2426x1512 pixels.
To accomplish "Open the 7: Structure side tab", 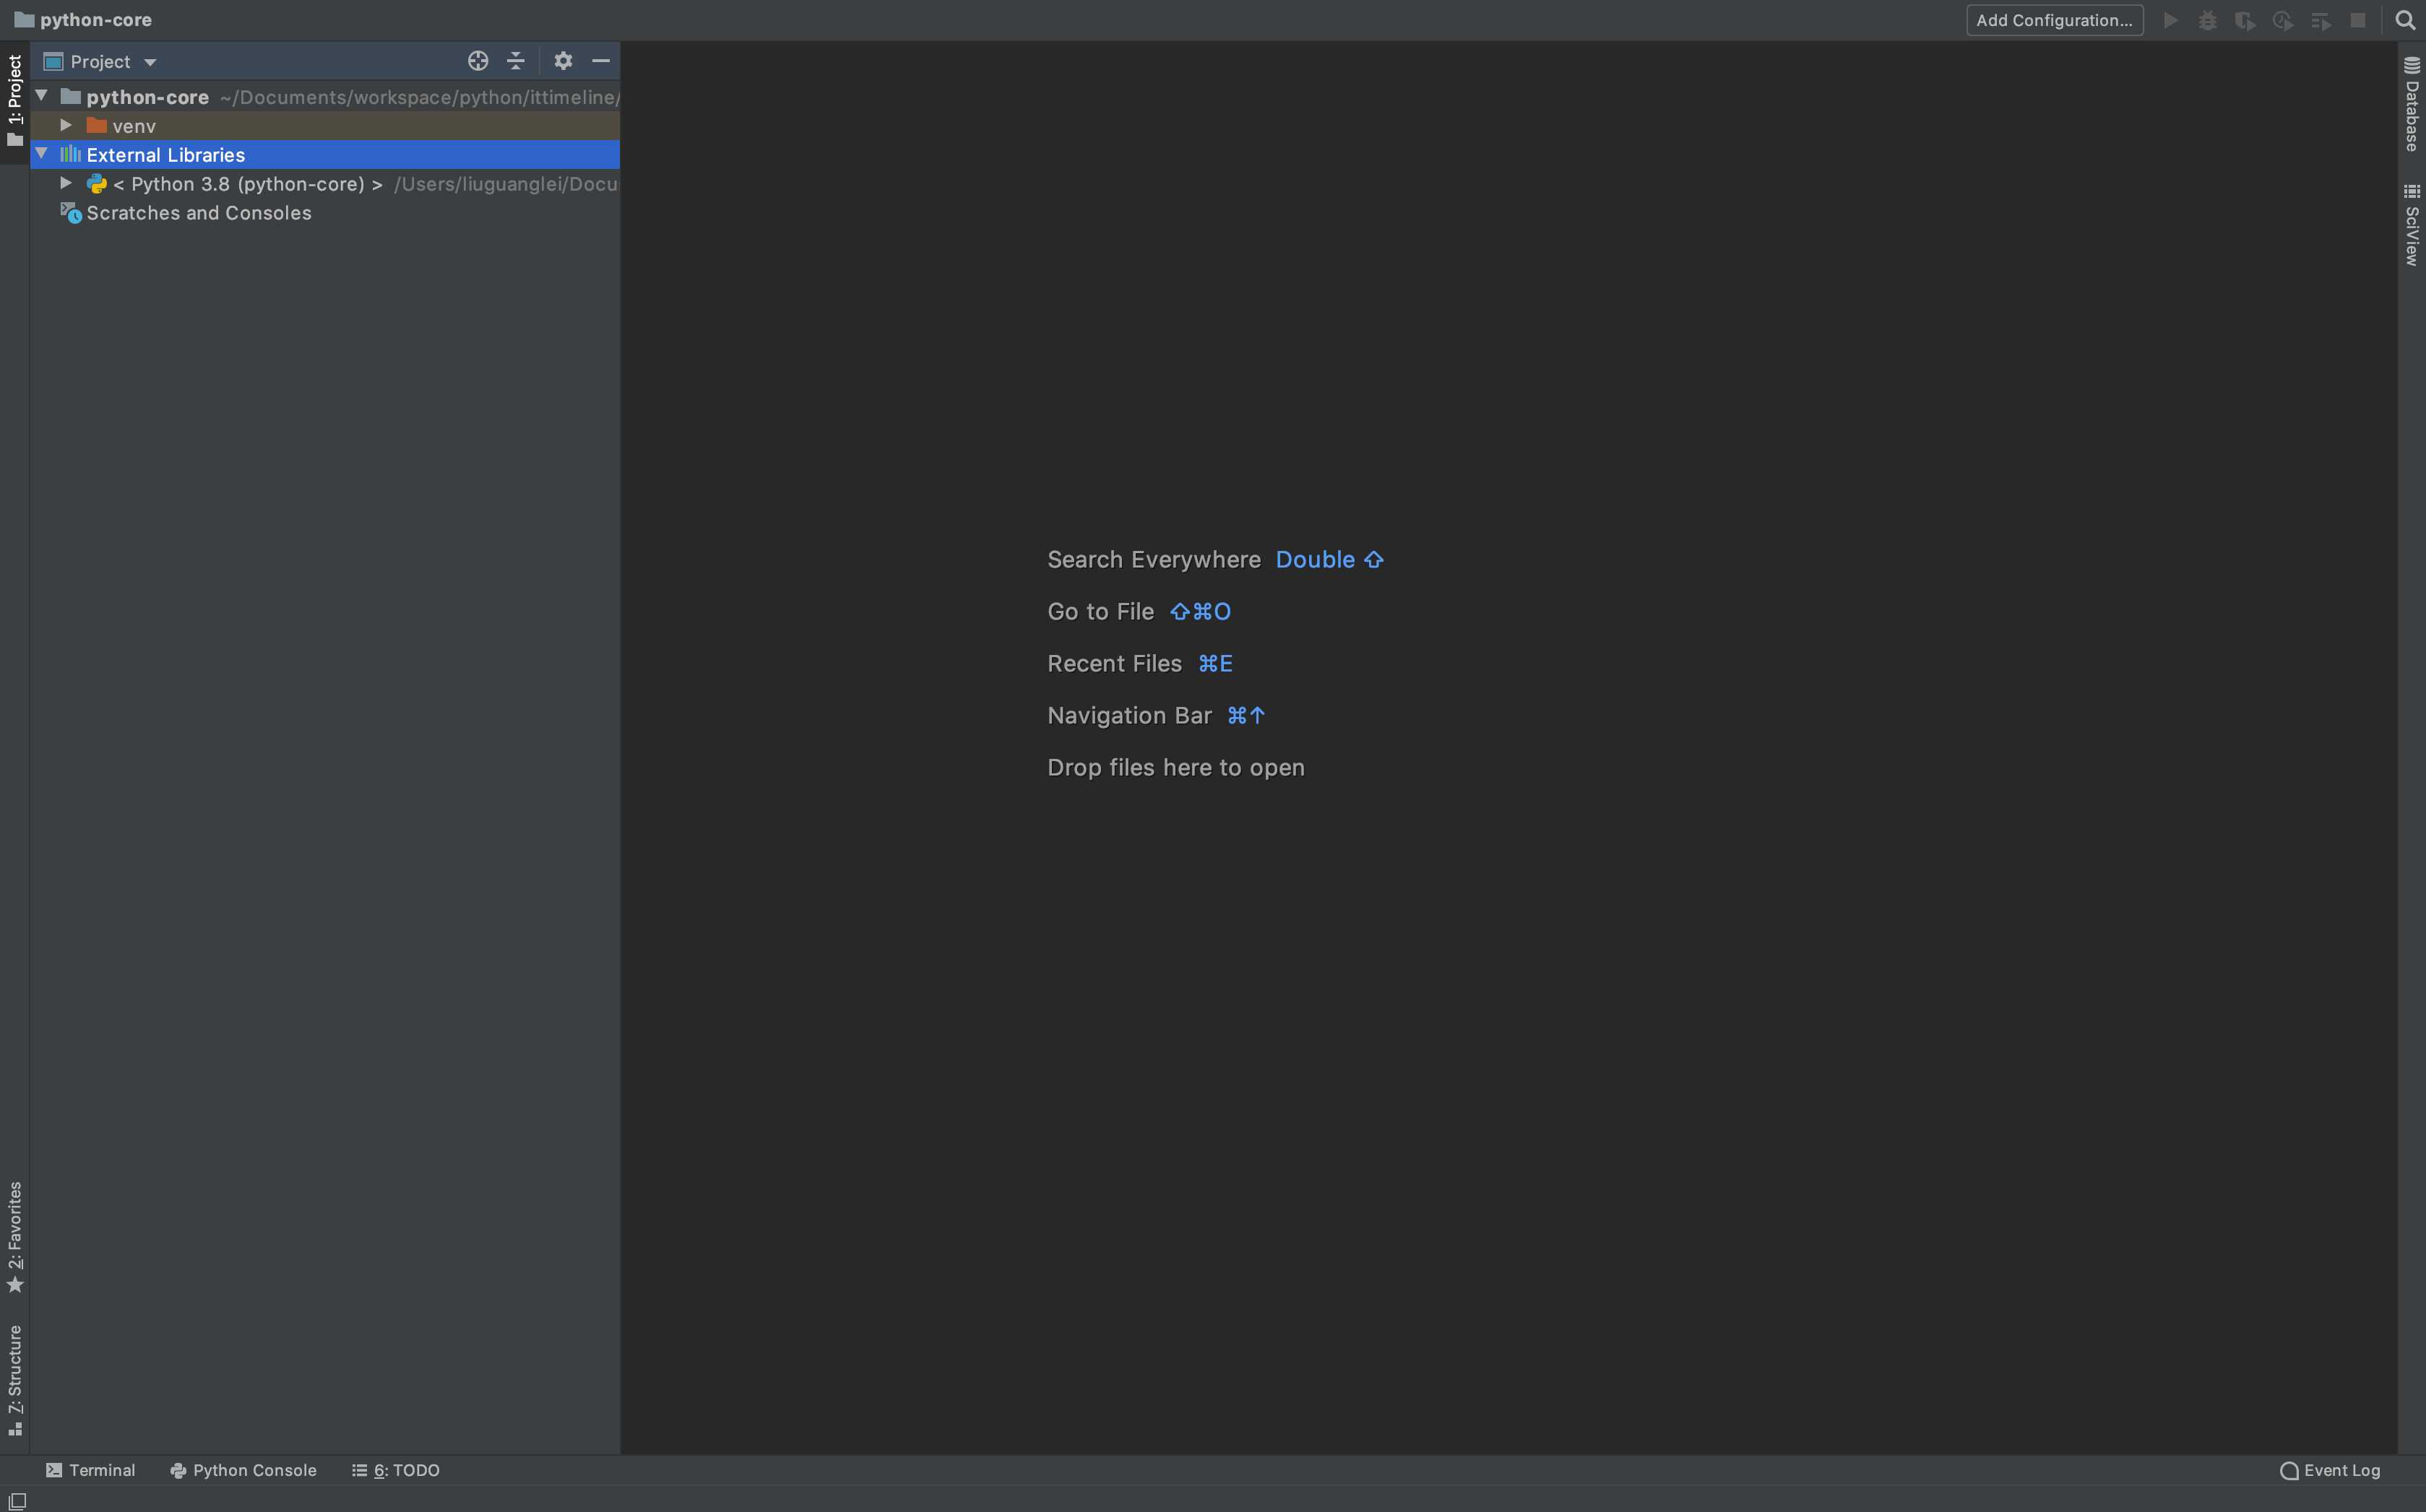I will tap(15, 1381).
